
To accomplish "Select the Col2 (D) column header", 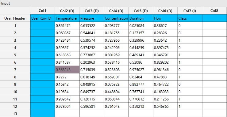I will (67, 11).
